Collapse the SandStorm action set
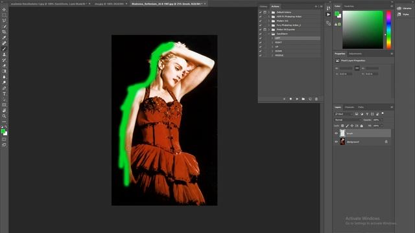Screen dimensions: 415x233 click(269, 34)
